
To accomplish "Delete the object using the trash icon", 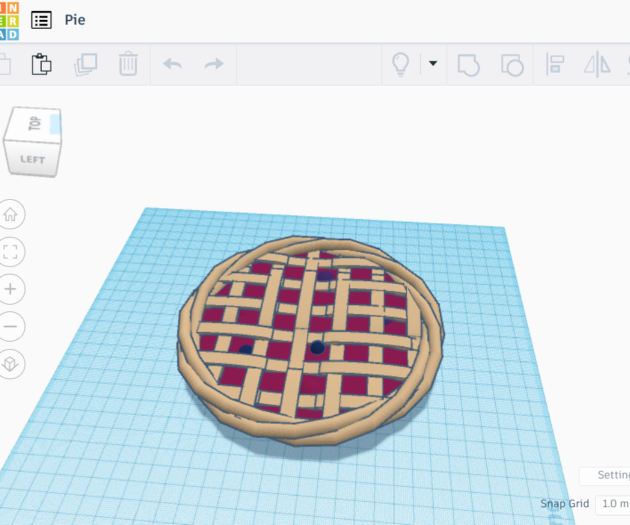I will pyautogui.click(x=127, y=64).
